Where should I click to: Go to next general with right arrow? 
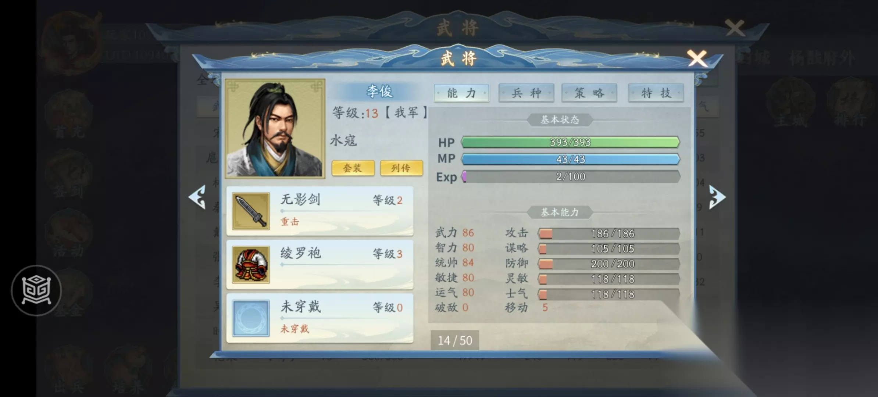[717, 197]
